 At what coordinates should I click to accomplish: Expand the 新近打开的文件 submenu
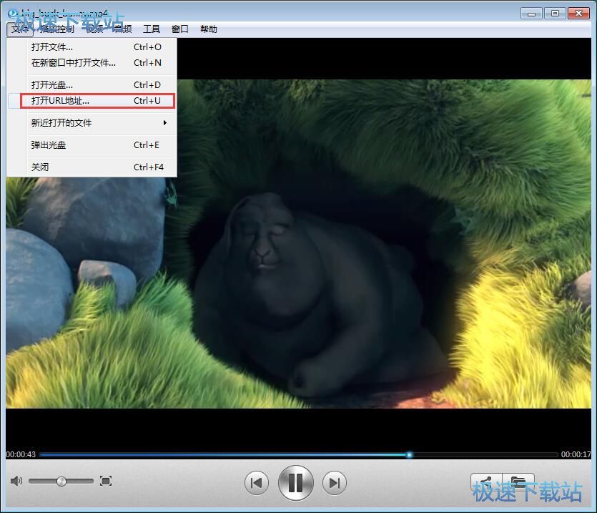[x=92, y=123]
